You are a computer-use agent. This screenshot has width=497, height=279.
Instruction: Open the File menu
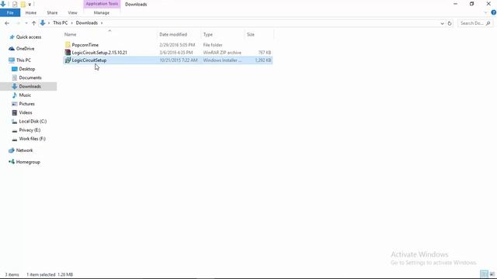(10, 12)
